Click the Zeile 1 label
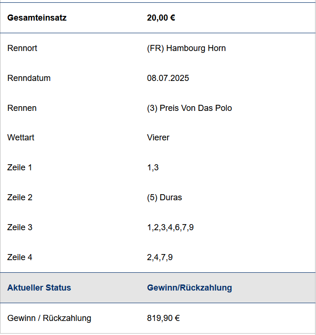This screenshot has width=316, height=335. pyautogui.click(x=20, y=167)
